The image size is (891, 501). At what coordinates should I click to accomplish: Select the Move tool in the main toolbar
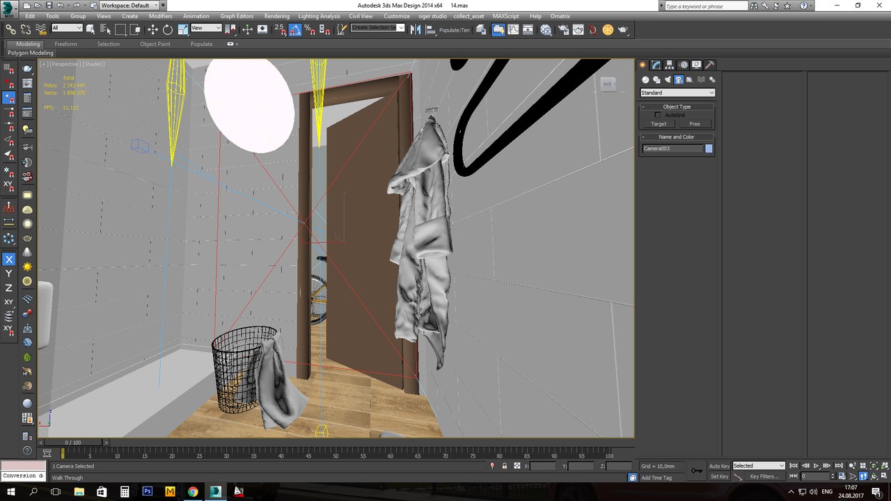pos(152,30)
